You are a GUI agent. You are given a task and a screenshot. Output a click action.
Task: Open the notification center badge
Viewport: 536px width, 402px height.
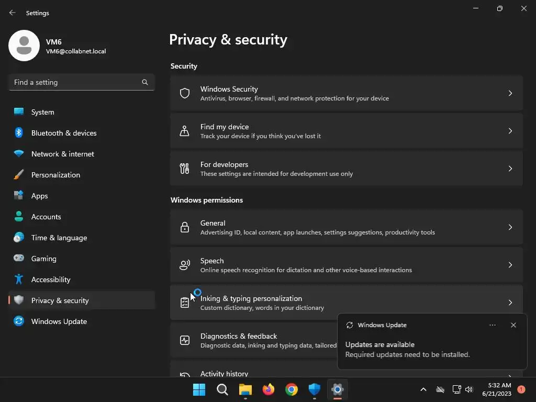pos(521,389)
